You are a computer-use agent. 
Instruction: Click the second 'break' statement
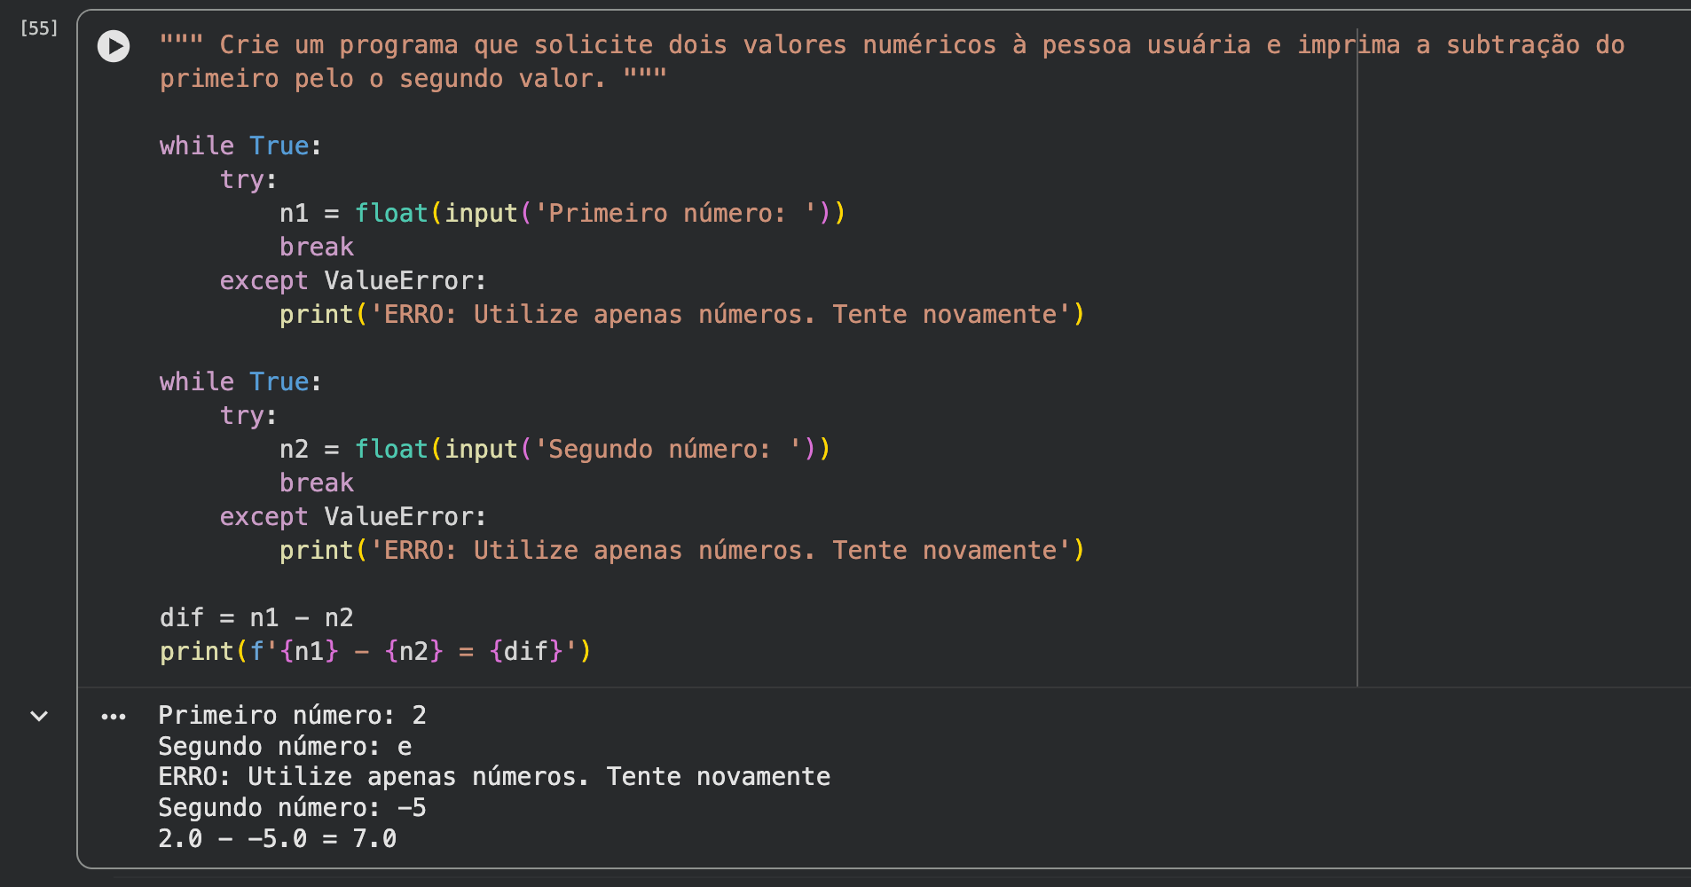tap(317, 483)
